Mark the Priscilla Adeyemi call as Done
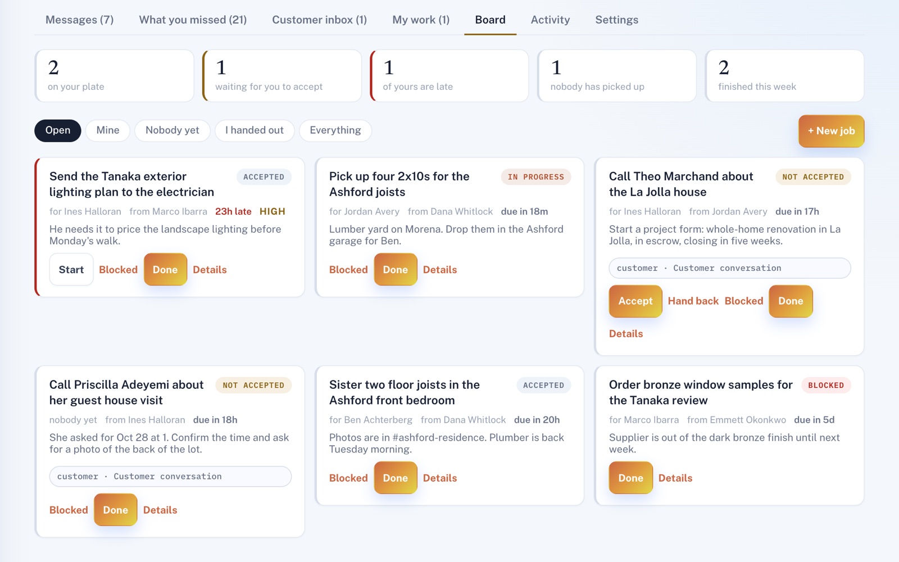The height and width of the screenshot is (562, 899). [115, 510]
